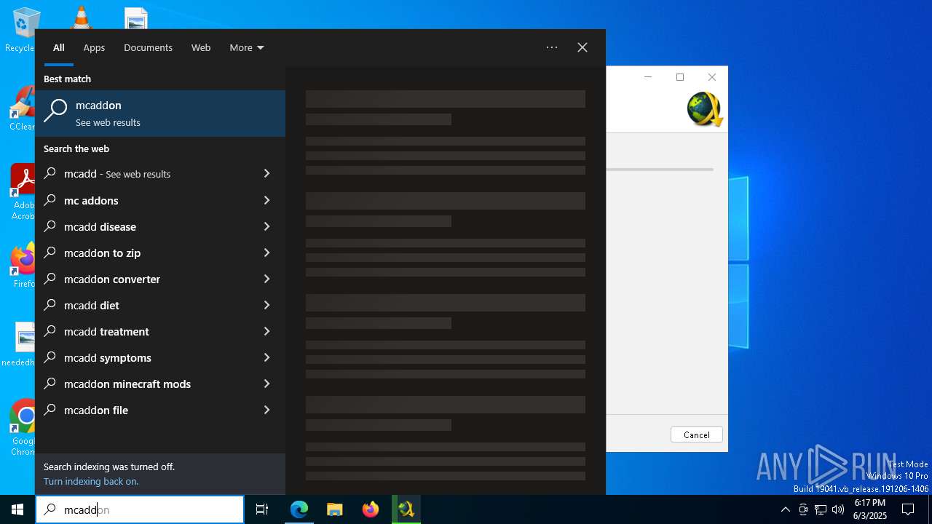Viewport: 932px width, 524px height.
Task: Open the mcaddon best match result
Action: click(160, 114)
